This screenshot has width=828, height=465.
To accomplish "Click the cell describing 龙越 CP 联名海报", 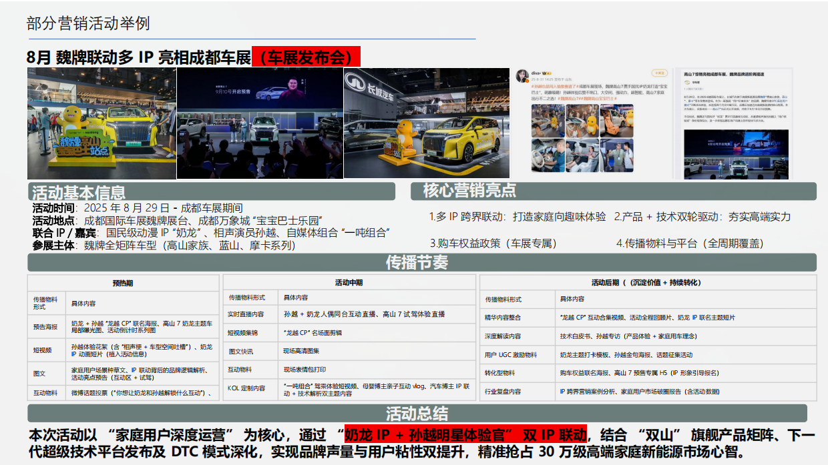I will pyautogui.click(x=143, y=326).
